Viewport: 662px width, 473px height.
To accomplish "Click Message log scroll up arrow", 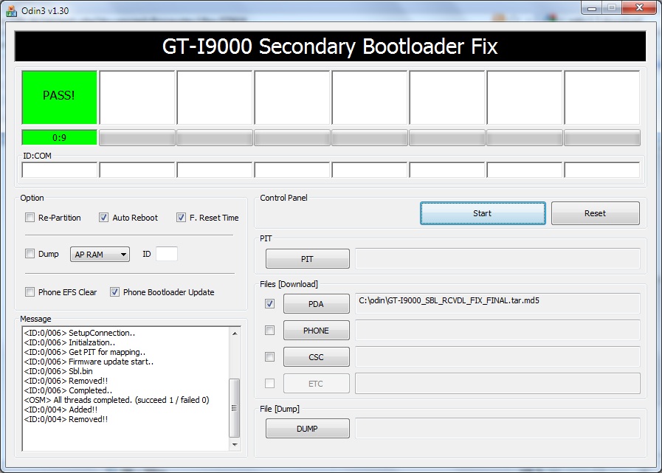I will tap(235, 334).
